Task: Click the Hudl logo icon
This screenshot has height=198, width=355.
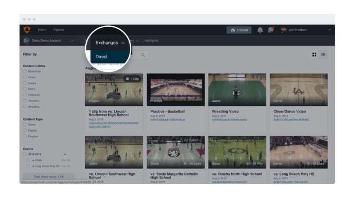Action: click(27, 30)
